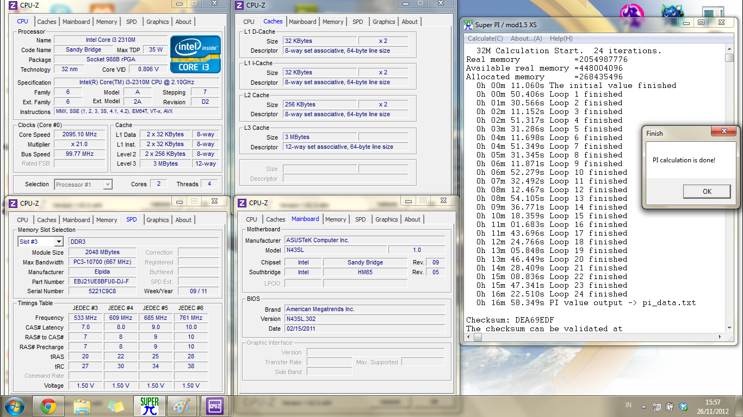Image resolution: width=743 pixels, height=417 pixels.
Task: Click the Intel Core i3 logo badge
Action: 195,54
